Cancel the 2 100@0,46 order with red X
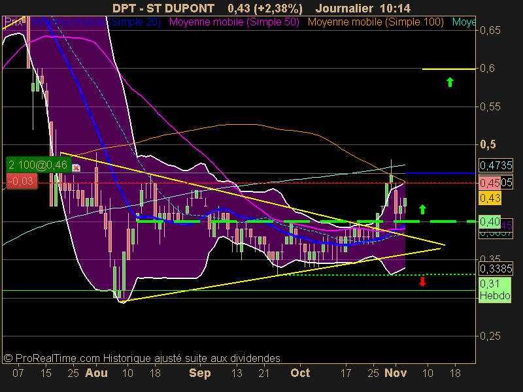The width and height of the screenshot is (523, 392). (76, 168)
